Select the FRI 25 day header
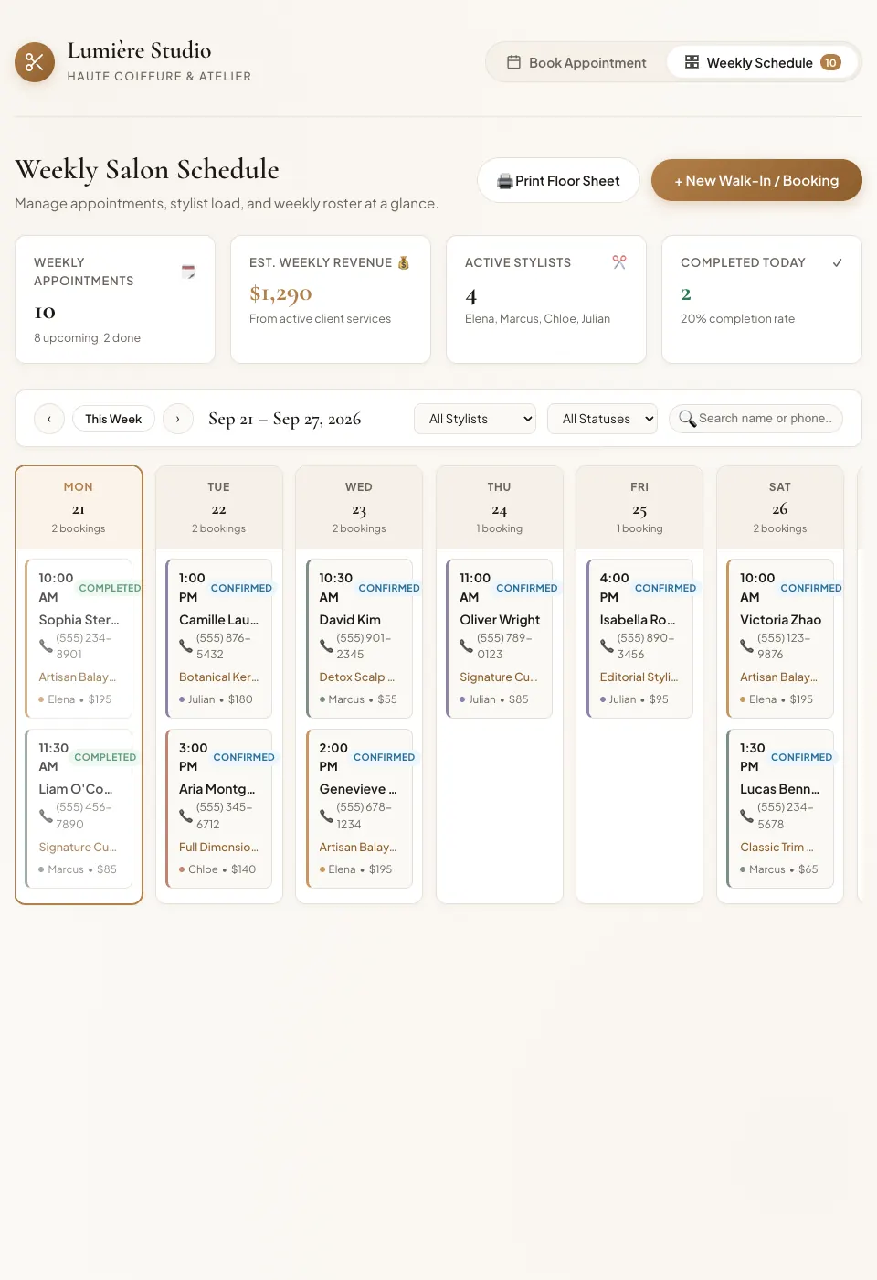877x1280 pixels. pos(639,507)
